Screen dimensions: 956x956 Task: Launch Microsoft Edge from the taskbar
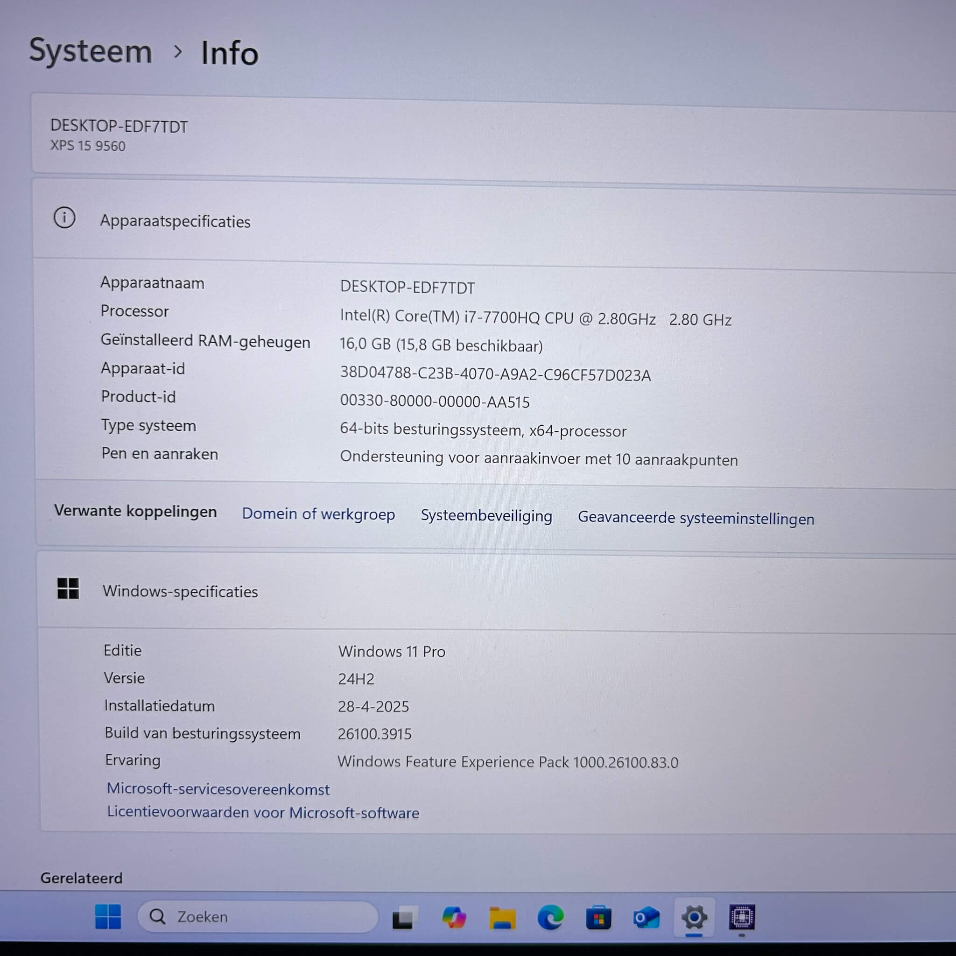click(x=550, y=917)
